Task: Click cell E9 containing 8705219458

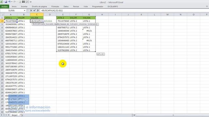Action: [63, 44]
